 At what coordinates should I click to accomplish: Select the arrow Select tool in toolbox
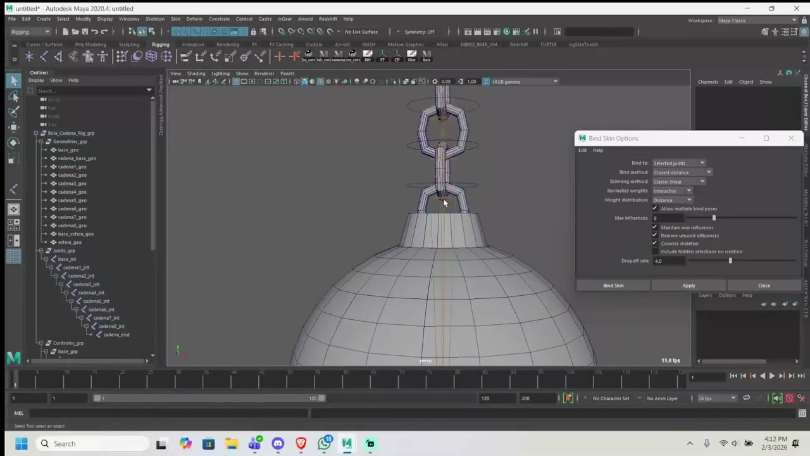tap(13, 81)
